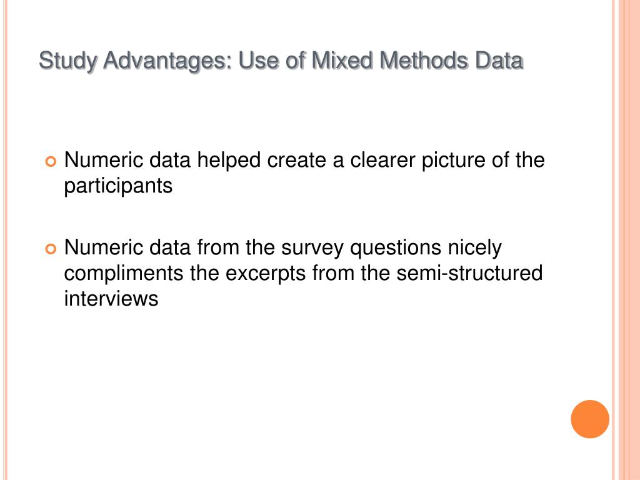The height and width of the screenshot is (480, 640).
Task: Click the thin peach line on left edge
Action: (6, 240)
